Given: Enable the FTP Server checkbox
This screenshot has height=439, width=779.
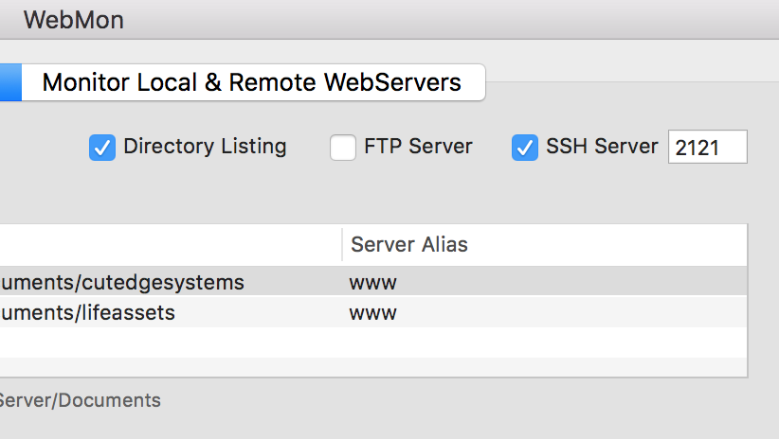Looking at the screenshot, I should click(343, 148).
